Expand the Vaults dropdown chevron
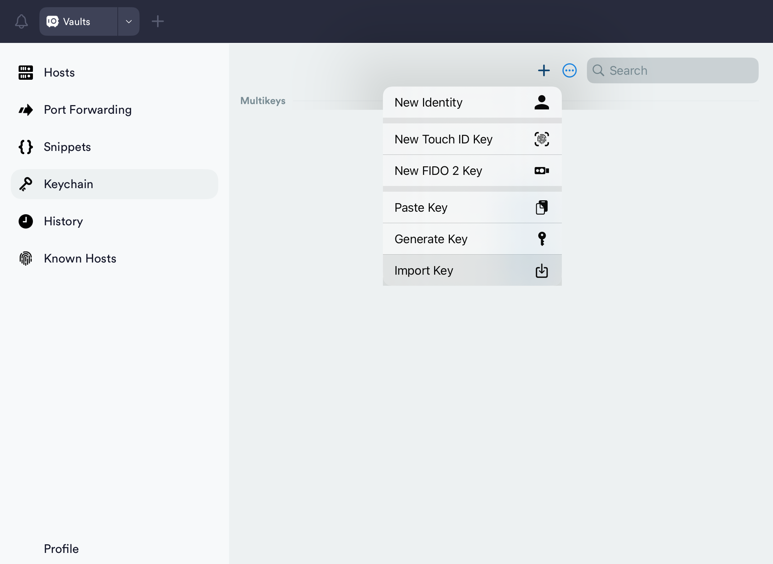The image size is (773, 564). [129, 21]
